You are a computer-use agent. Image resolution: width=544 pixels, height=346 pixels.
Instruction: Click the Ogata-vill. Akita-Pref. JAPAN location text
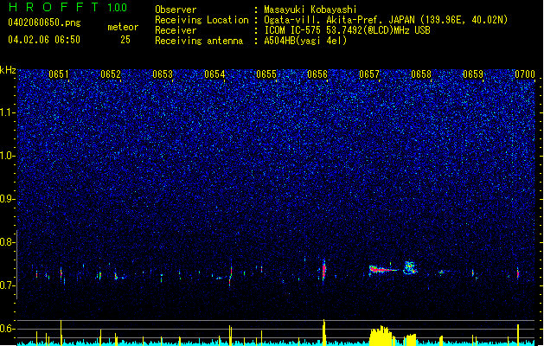click(x=386, y=20)
